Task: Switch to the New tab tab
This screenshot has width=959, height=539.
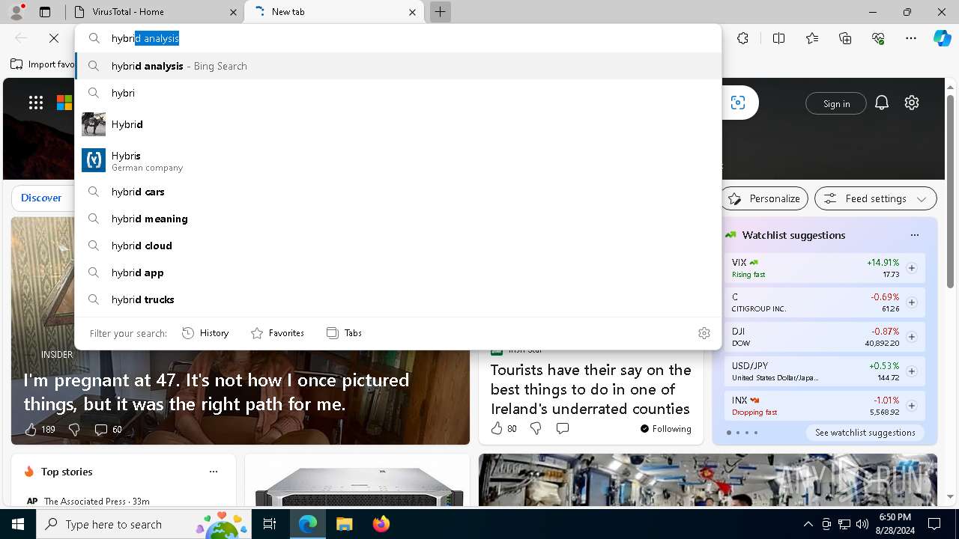Action: coord(334,12)
